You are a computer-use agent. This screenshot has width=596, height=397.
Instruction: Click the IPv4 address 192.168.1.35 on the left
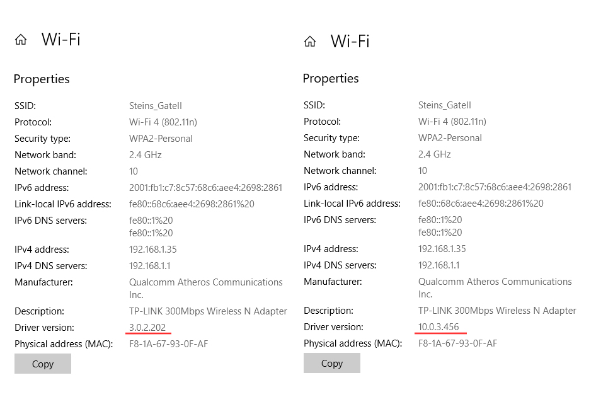tap(153, 249)
